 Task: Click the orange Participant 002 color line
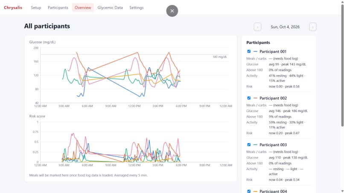point(255,98)
